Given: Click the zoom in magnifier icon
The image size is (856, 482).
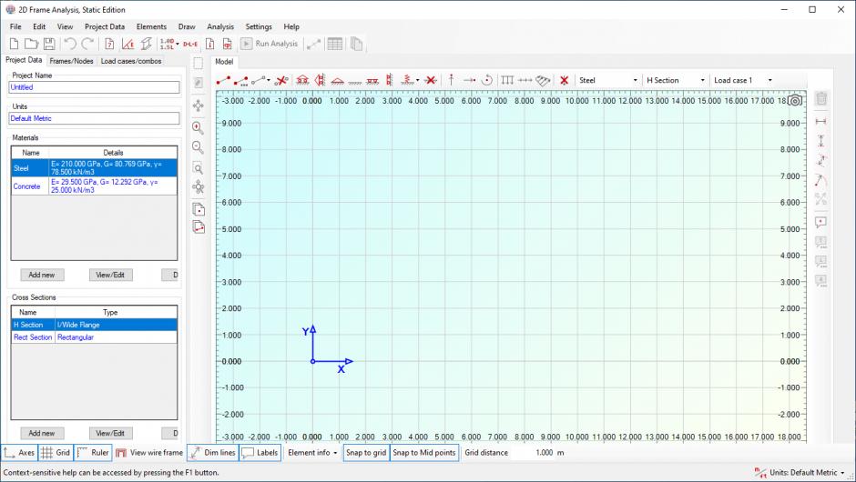Looking at the screenshot, I should tap(199, 127).
